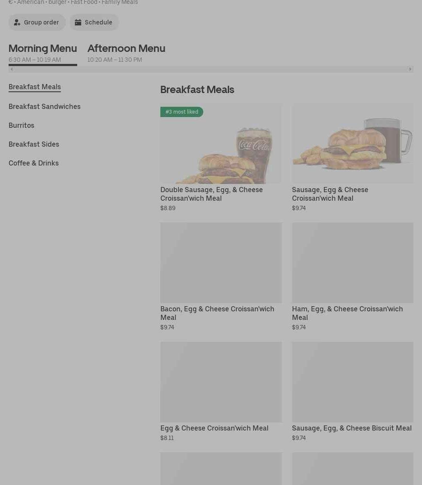The height and width of the screenshot is (485, 422).
Task: Select Ham, Egg, & Cheese Croissan'wich Meal
Action: pos(347,313)
